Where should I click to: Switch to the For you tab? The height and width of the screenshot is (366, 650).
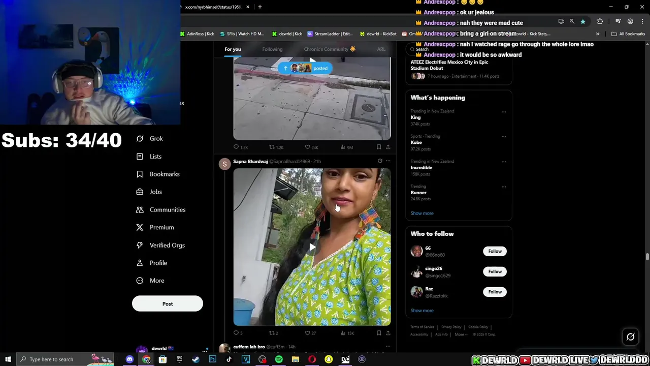233,49
